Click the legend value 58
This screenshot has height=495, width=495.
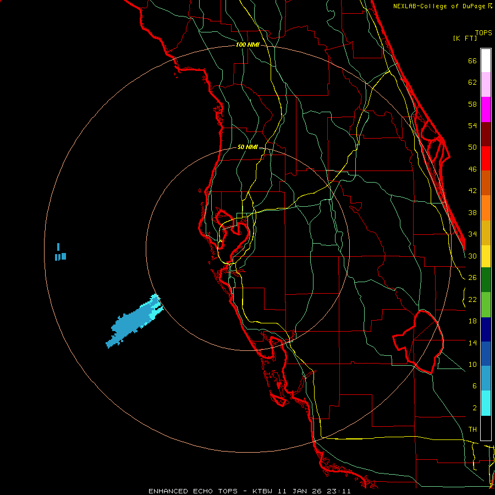(x=472, y=104)
